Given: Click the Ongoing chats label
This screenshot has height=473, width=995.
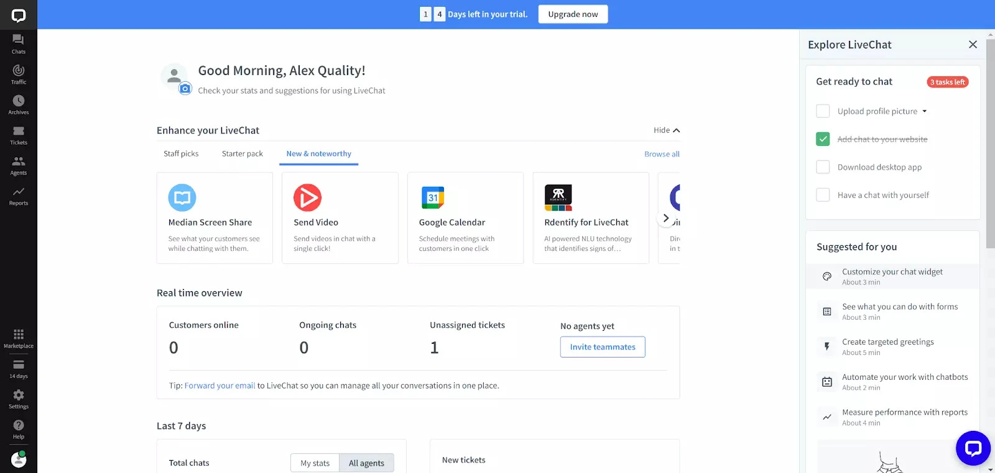Looking at the screenshot, I should coord(328,325).
